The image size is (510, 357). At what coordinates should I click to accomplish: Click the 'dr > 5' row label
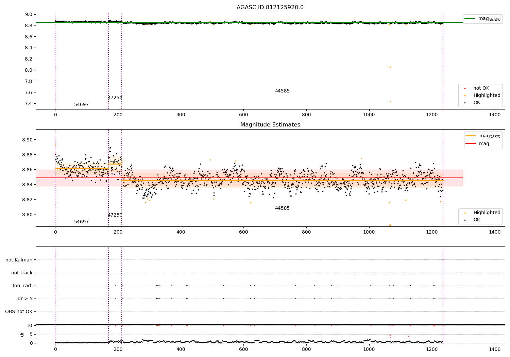point(25,299)
